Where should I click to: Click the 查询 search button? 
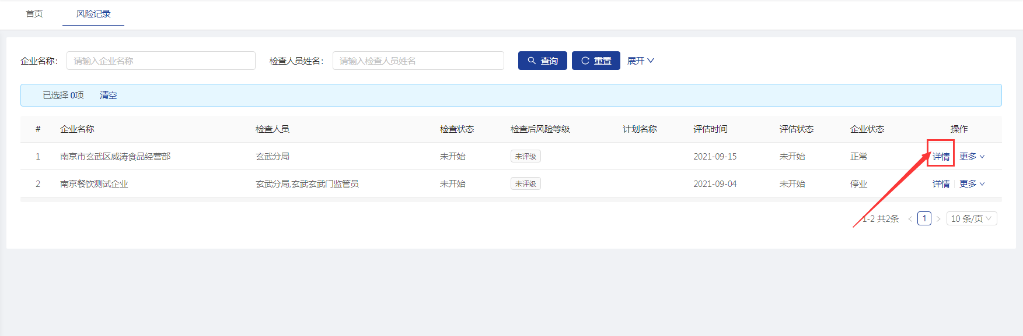pos(542,61)
